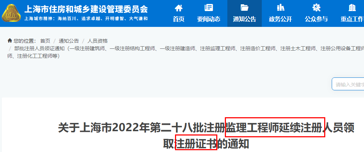Open the 公众参与 menu item
This screenshot has height=152, width=364.
(x=316, y=19)
